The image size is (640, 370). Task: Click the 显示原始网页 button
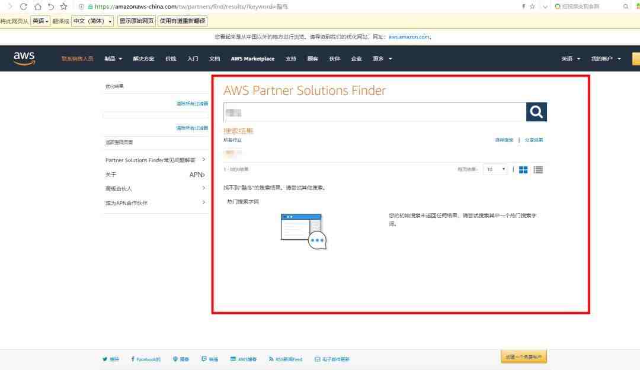[136, 21]
